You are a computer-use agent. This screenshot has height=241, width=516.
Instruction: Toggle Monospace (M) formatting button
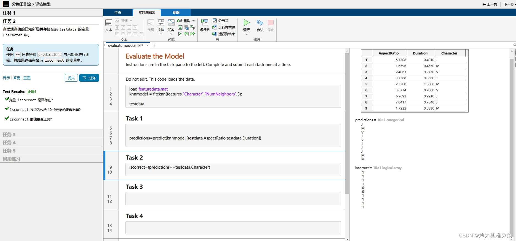pos(135,28)
